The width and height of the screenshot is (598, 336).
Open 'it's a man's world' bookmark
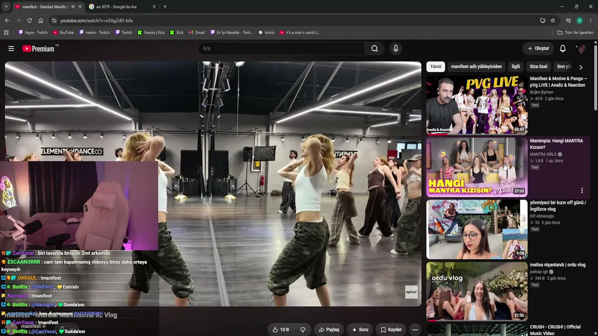(x=299, y=33)
